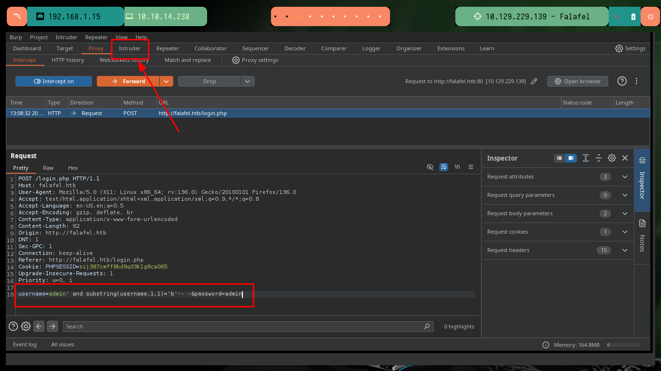This screenshot has height=371, width=661.
Task: Open search settings gear icon
Action: point(26,326)
